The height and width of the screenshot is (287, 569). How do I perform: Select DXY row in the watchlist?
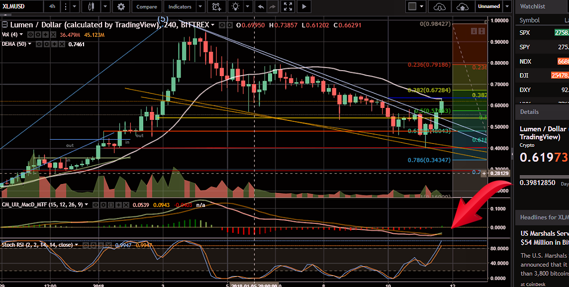click(x=542, y=90)
